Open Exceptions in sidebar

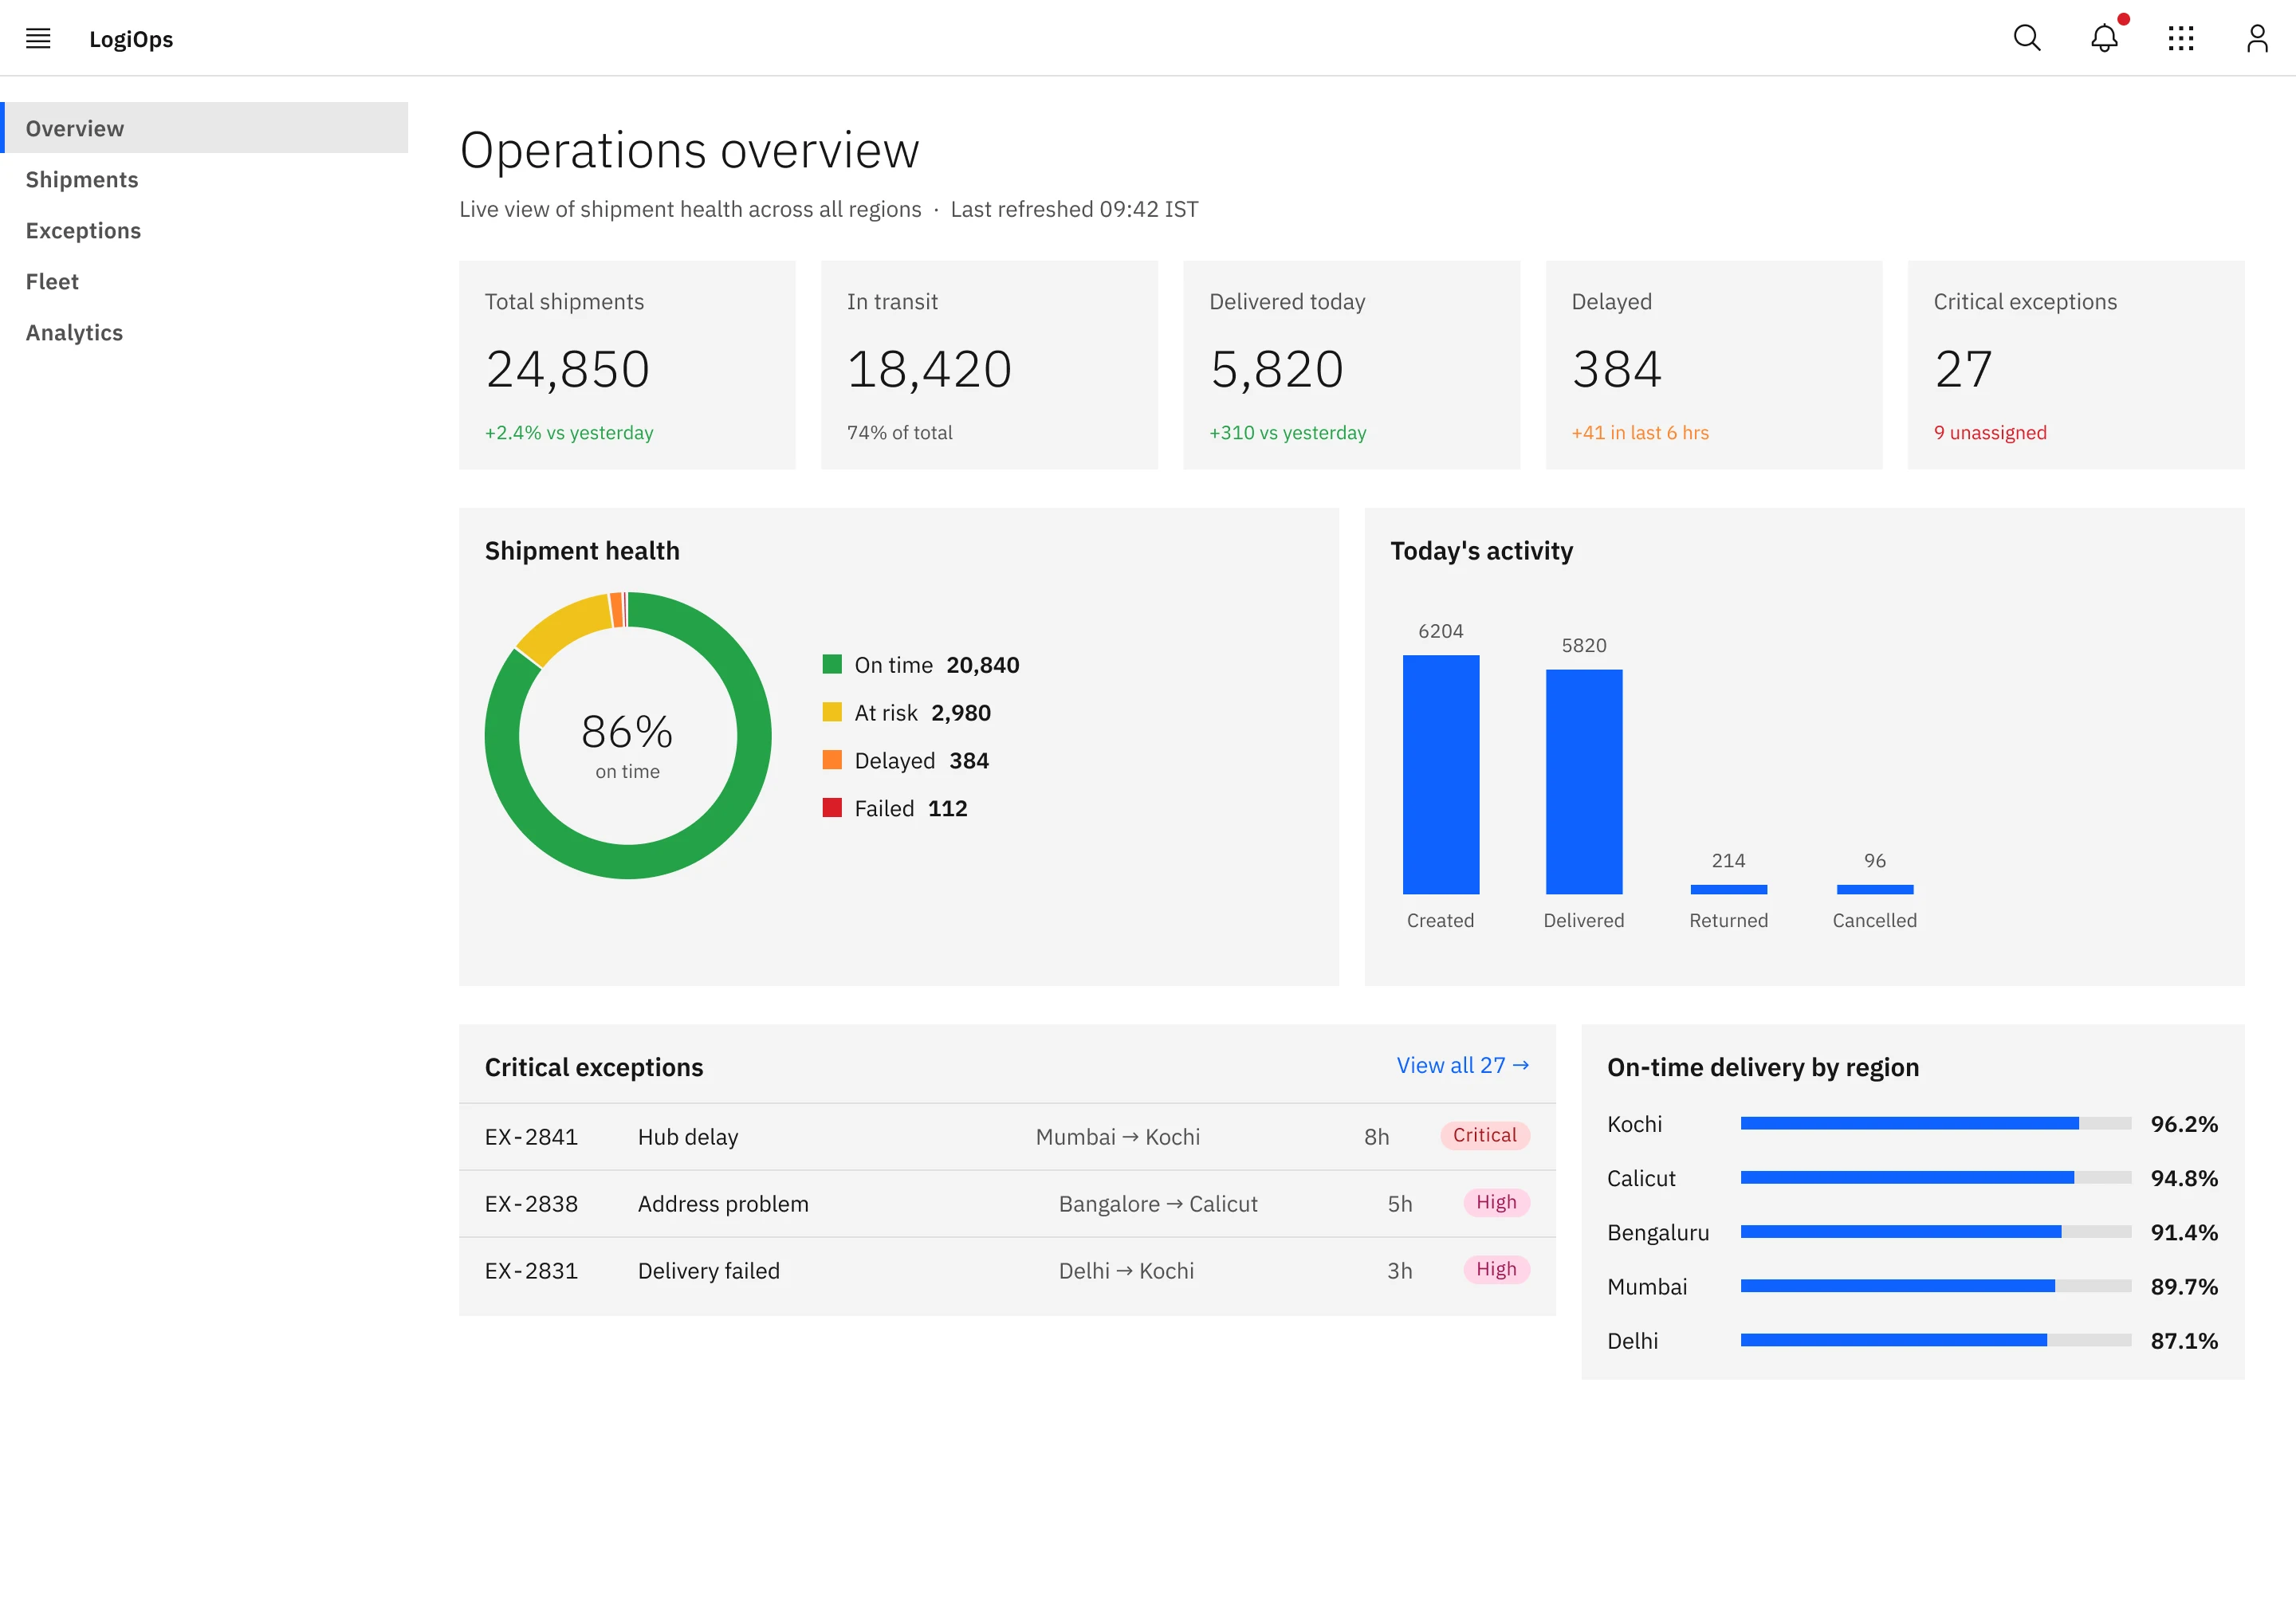pos(204,230)
